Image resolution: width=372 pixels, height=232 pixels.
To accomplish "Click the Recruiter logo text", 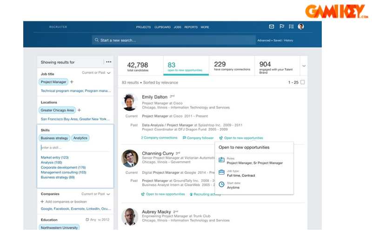I will pos(58,27).
